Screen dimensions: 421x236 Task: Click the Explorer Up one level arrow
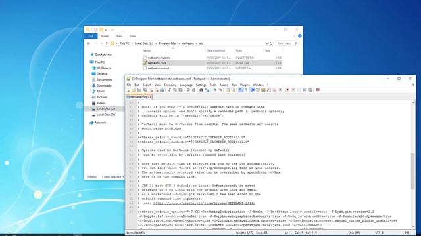(x=107, y=43)
